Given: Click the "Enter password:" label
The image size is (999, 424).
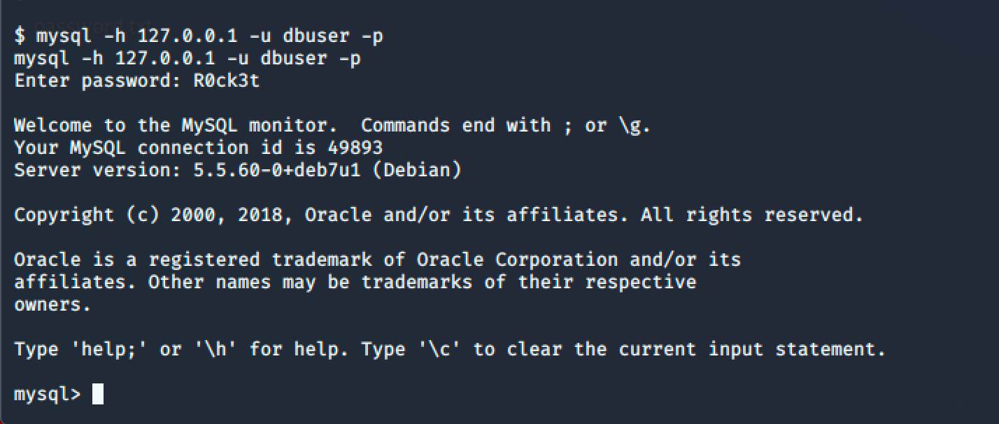Looking at the screenshot, I should (98, 80).
